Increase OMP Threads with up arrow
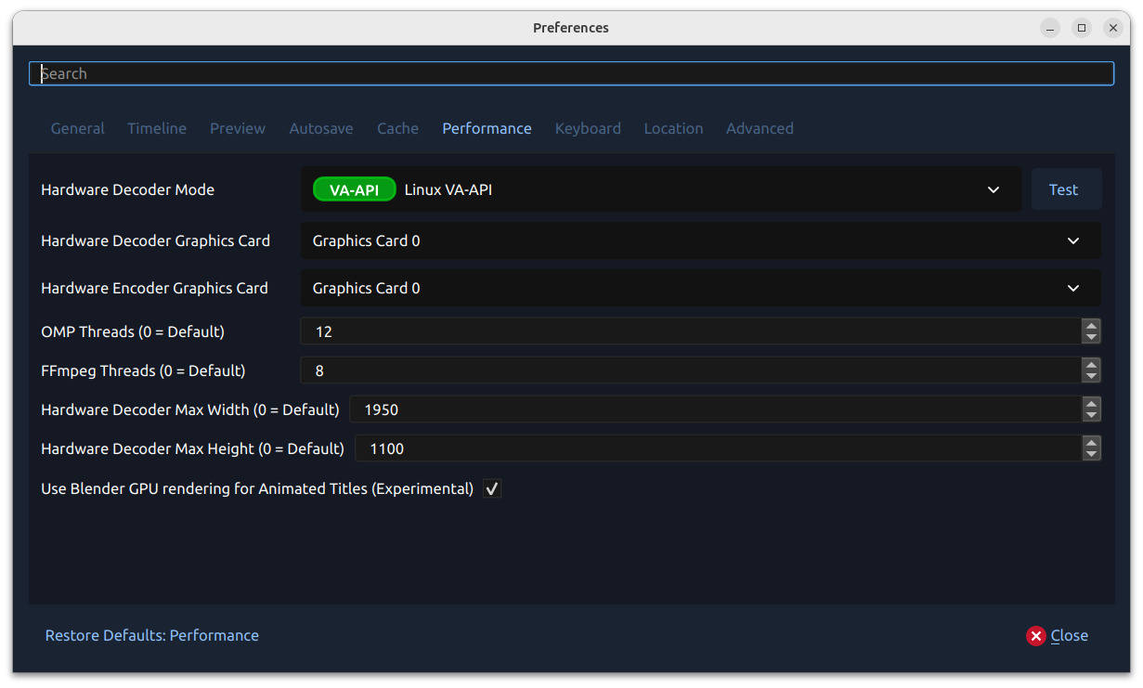Image resolution: width=1143 pixels, height=688 pixels. tap(1092, 325)
